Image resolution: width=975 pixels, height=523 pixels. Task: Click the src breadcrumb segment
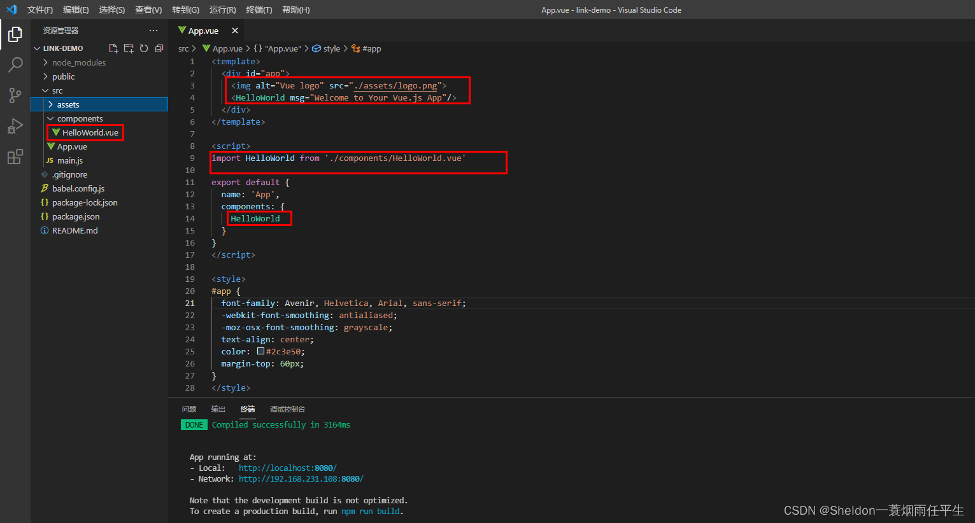tap(183, 48)
